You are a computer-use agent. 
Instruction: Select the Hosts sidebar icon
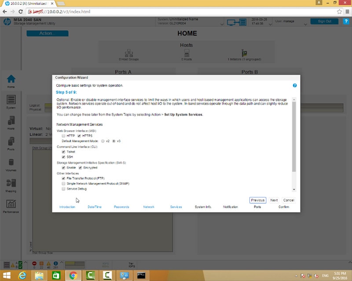[11, 122]
